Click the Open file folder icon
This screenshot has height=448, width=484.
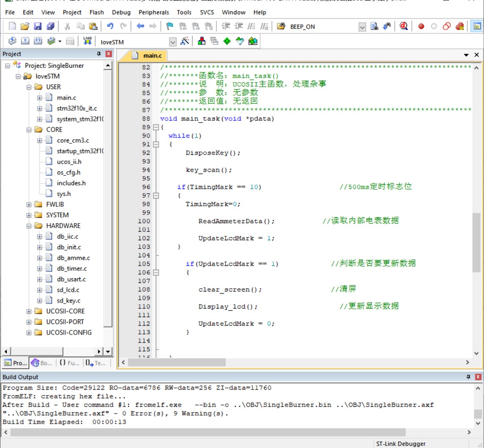[25, 26]
